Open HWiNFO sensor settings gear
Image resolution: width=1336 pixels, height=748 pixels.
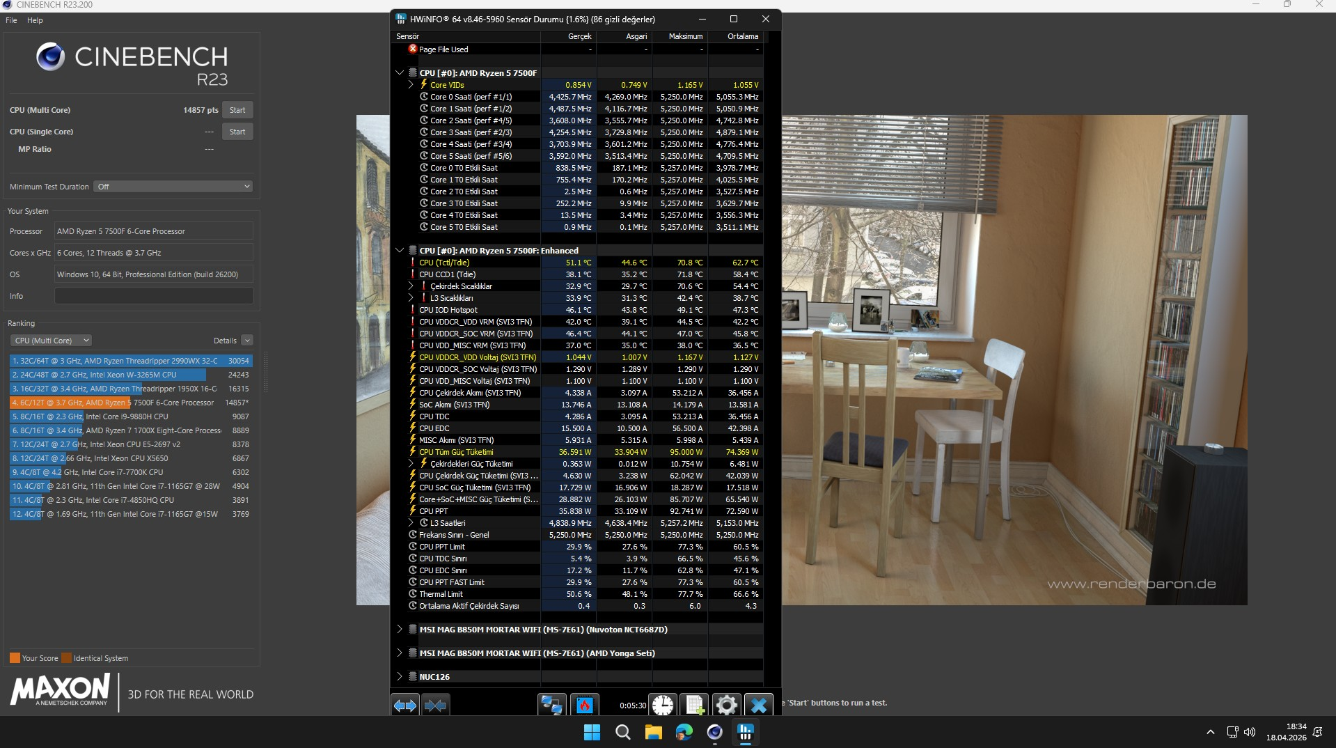tap(726, 706)
